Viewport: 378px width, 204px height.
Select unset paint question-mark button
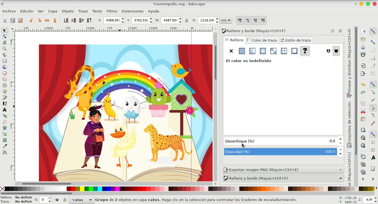[x=305, y=51]
